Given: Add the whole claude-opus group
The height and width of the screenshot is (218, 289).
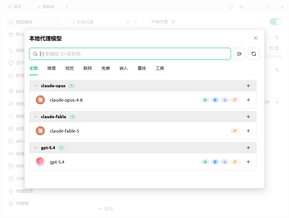Looking at the screenshot, I should pyautogui.click(x=248, y=86).
